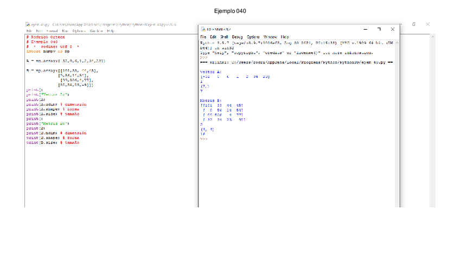Open the File menu in the IDLE Shell window

click(203, 37)
